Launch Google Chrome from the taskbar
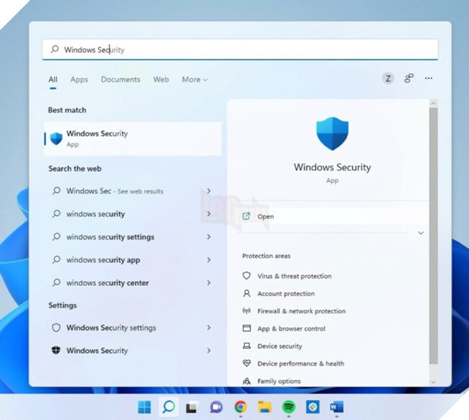Screen dimensions: 469x420 pyautogui.click(x=240, y=407)
